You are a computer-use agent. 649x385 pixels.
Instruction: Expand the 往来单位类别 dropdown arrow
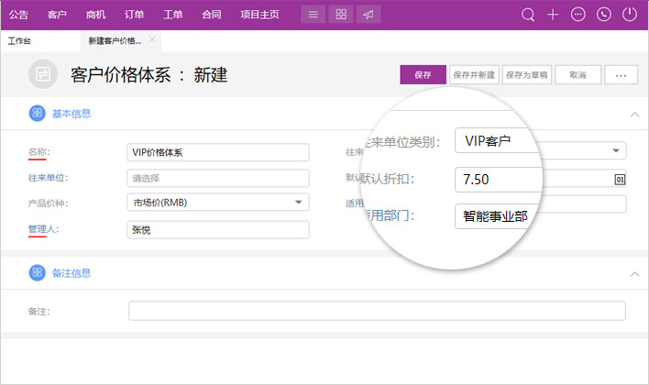615,150
